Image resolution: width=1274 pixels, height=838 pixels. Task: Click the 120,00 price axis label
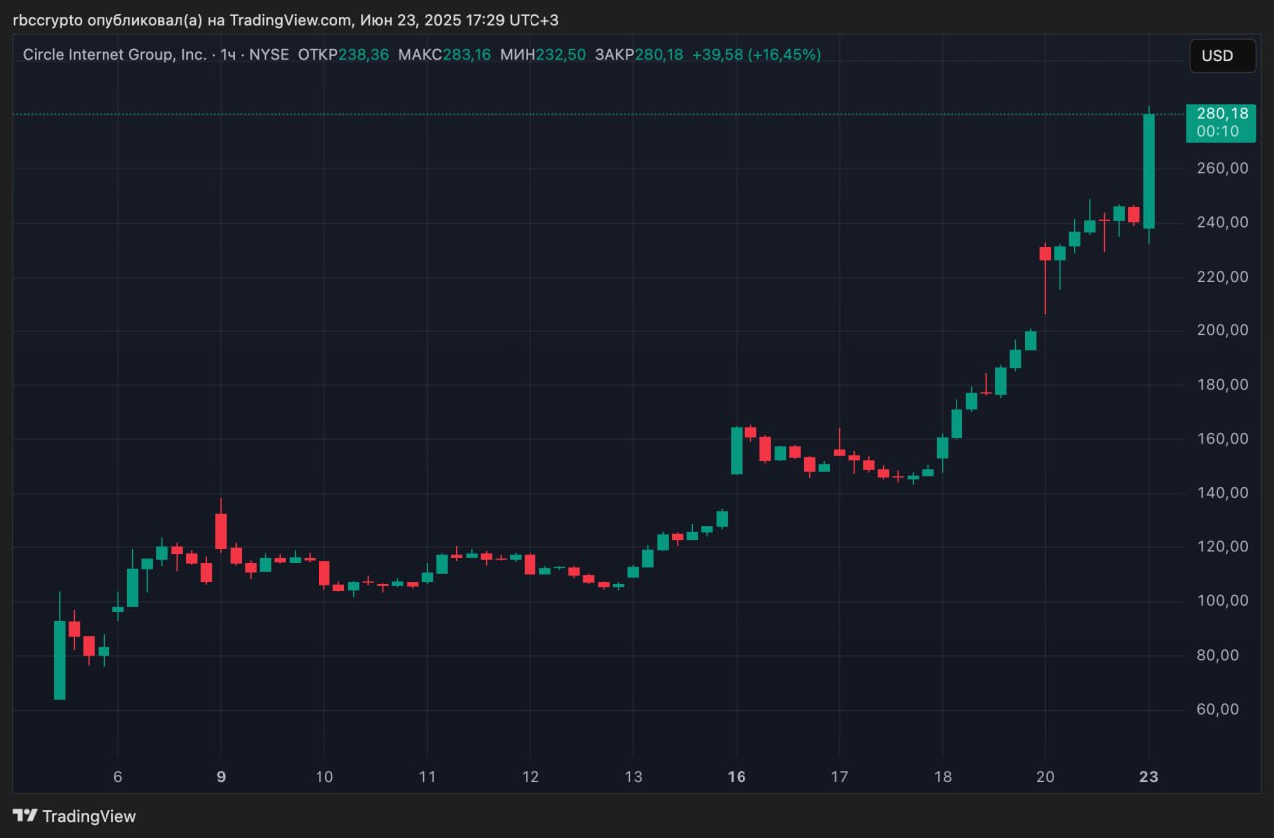(x=1222, y=546)
